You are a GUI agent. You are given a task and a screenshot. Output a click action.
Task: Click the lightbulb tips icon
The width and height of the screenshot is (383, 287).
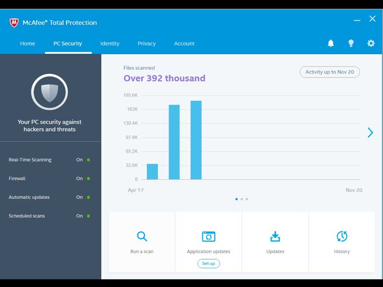click(x=351, y=44)
